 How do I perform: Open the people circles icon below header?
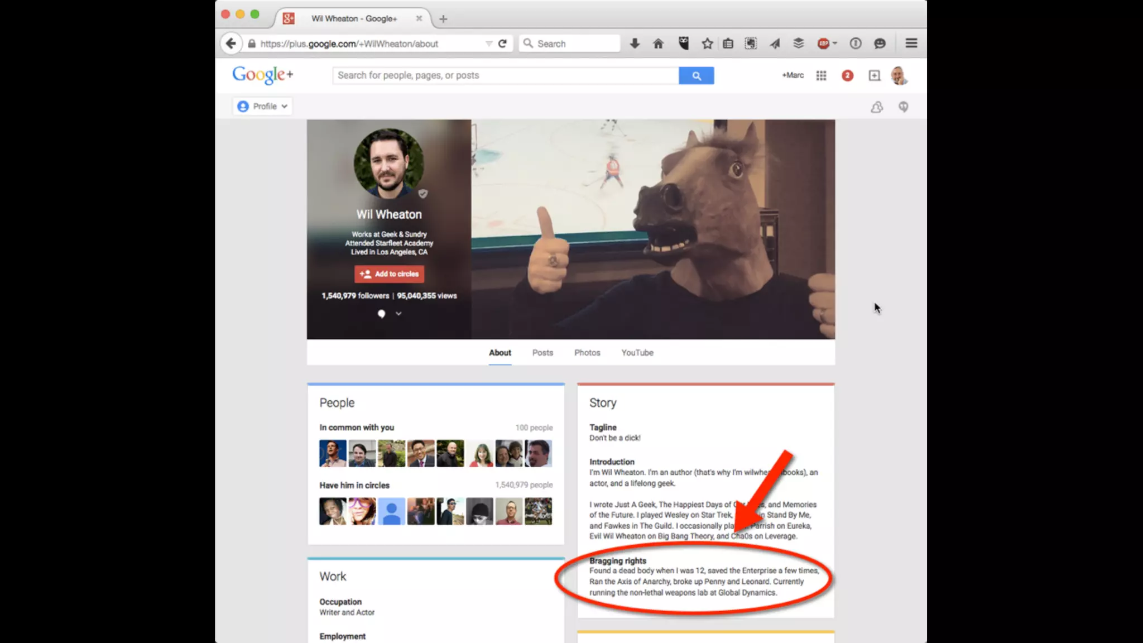pyautogui.click(x=877, y=107)
